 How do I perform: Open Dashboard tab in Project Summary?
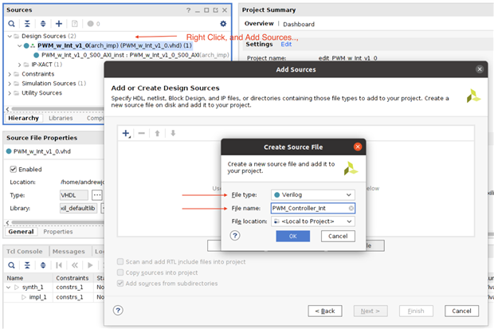click(x=299, y=24)
